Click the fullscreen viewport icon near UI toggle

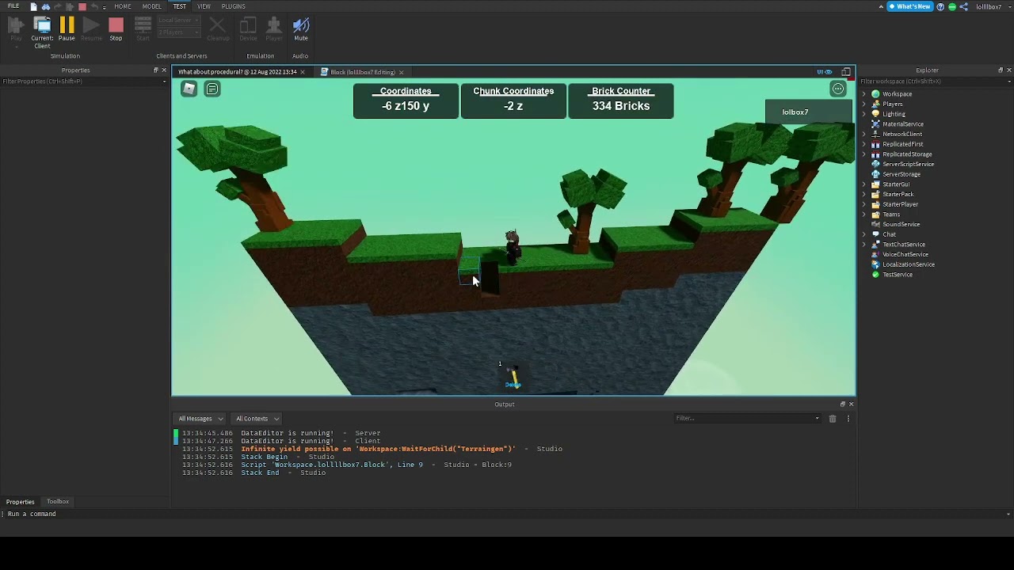(846, 72)
